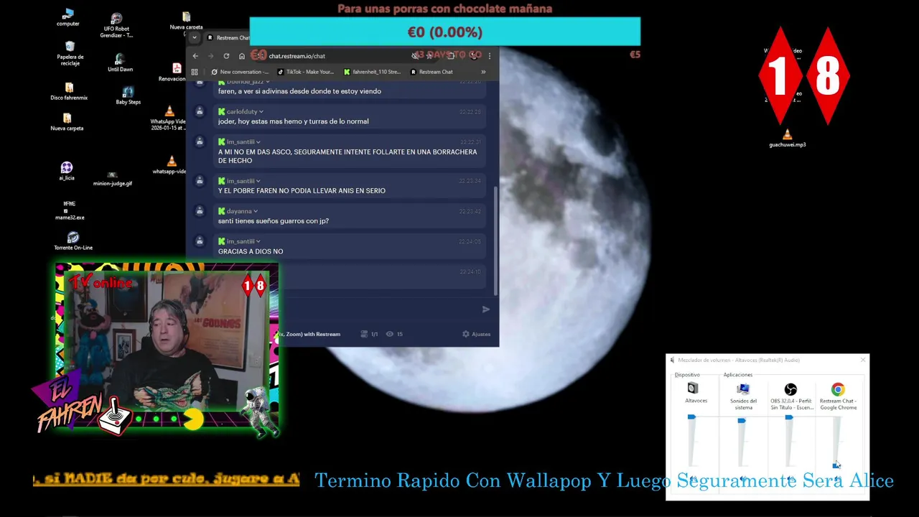The height and width of the screenshot is (517, 919).
Task: Launch mame32.exe shortcut
Action: [x=70, y=210]
